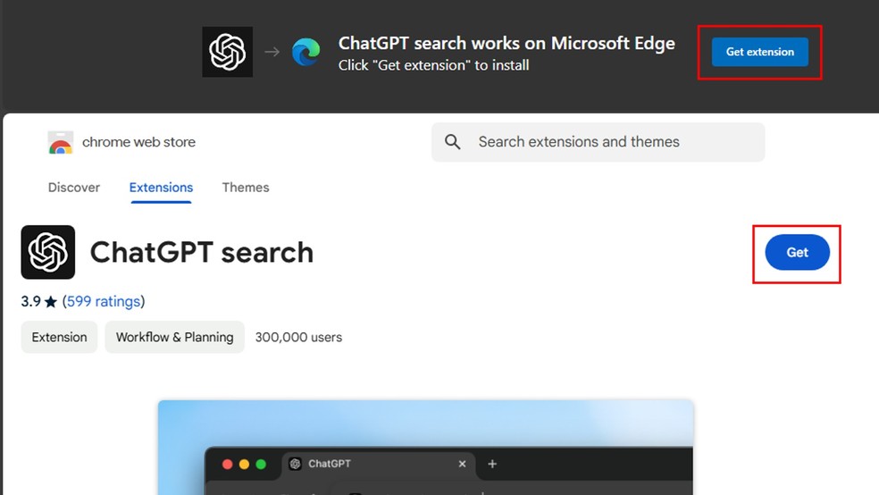
Task: Click the magnifier search icon
Action: [x=452, y=142]
